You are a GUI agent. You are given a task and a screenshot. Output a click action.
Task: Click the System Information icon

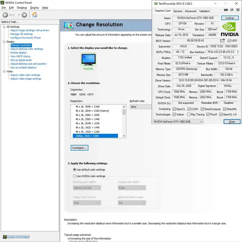5,237
